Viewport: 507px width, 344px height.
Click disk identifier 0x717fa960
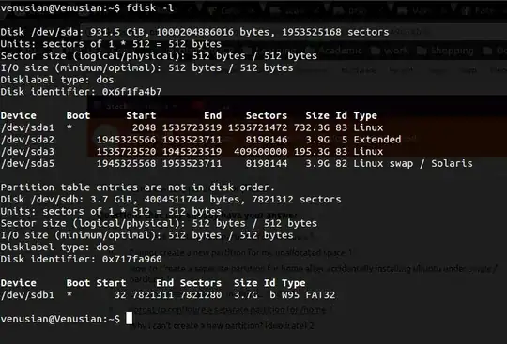pos(132,259)
